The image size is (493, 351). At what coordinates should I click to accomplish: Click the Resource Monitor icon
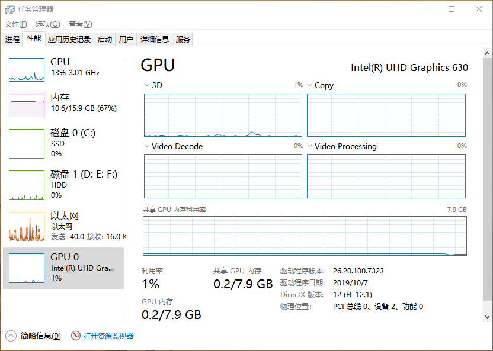click(x=76, y=336)
